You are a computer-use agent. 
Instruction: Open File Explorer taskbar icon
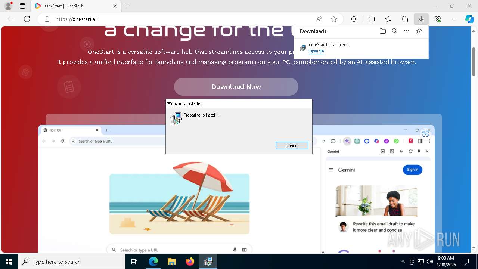coord(171,262)
